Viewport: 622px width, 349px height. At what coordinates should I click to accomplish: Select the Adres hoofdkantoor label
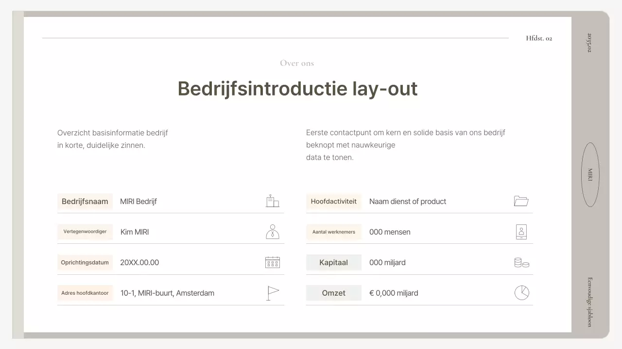click(85, 293)
